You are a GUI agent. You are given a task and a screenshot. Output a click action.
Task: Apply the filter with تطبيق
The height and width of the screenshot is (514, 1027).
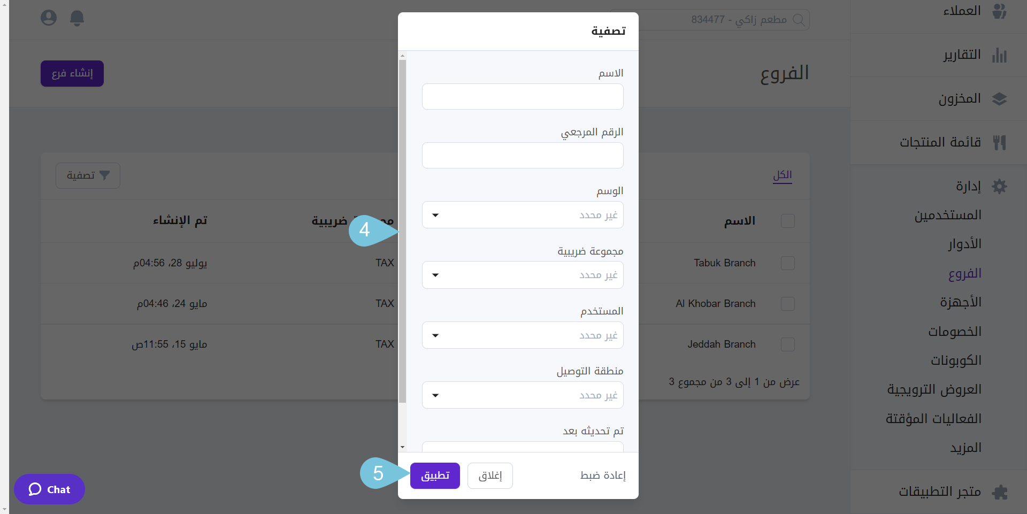[435, 475]
